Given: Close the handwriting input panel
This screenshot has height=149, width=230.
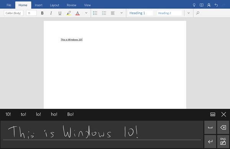Looking at the screenshot, I should point(223,114).
